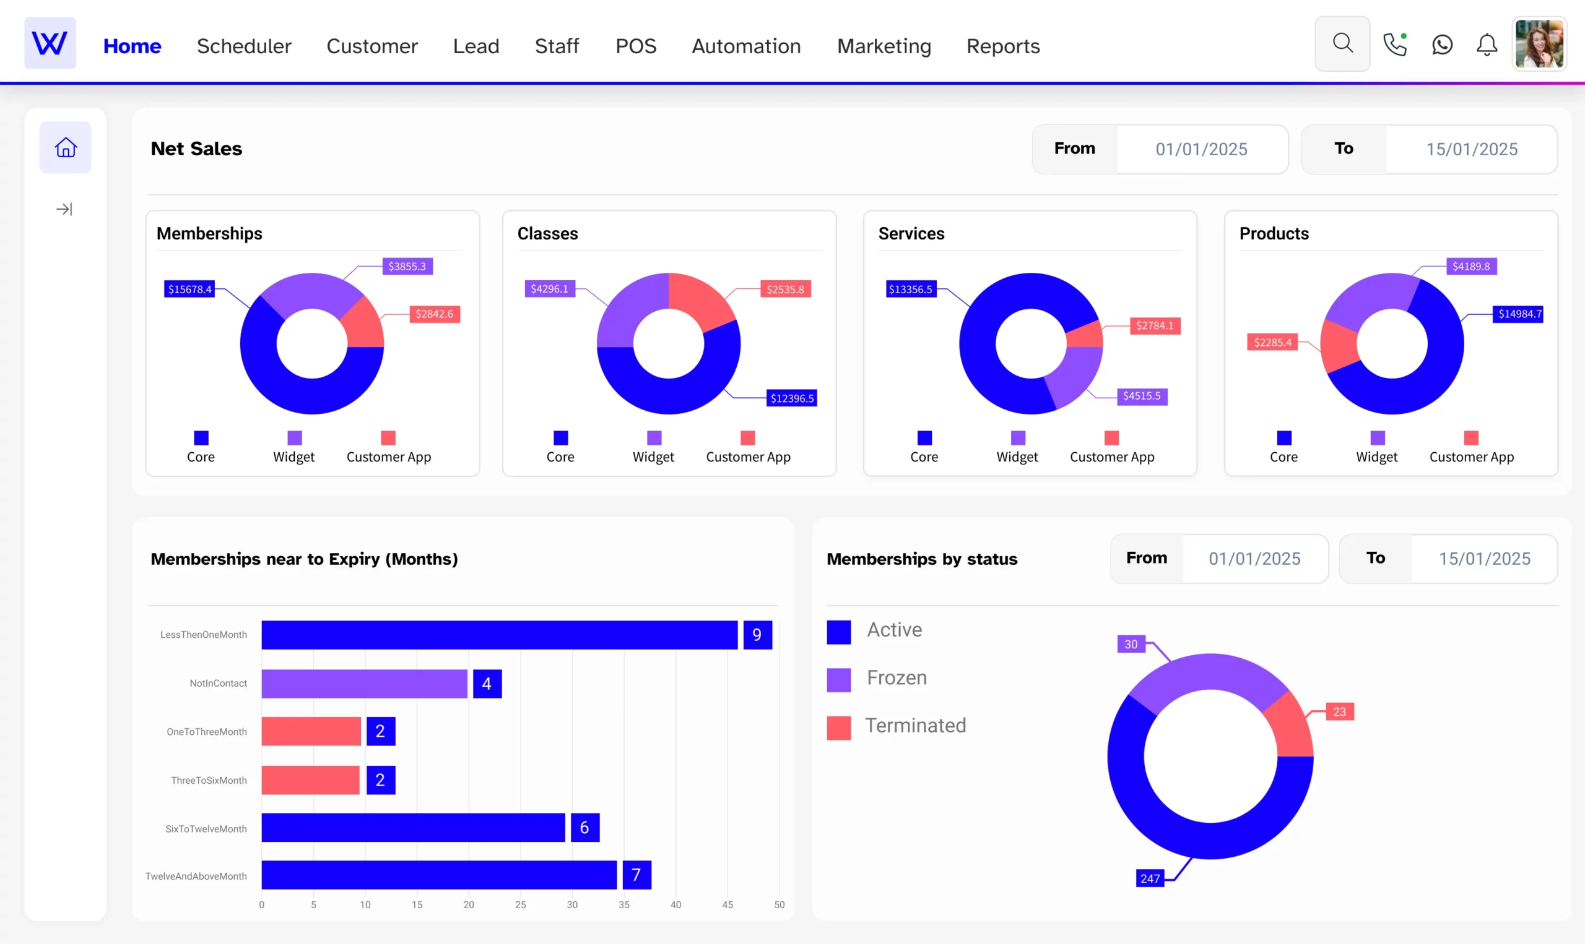This screenshot has height=944, width=1585.
Task: Click the home dashboard panel icon
Action: (x=65, y=146)
